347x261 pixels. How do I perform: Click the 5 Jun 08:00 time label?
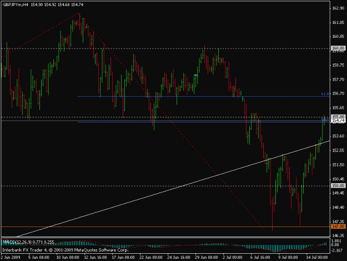[x=38, y=257]
